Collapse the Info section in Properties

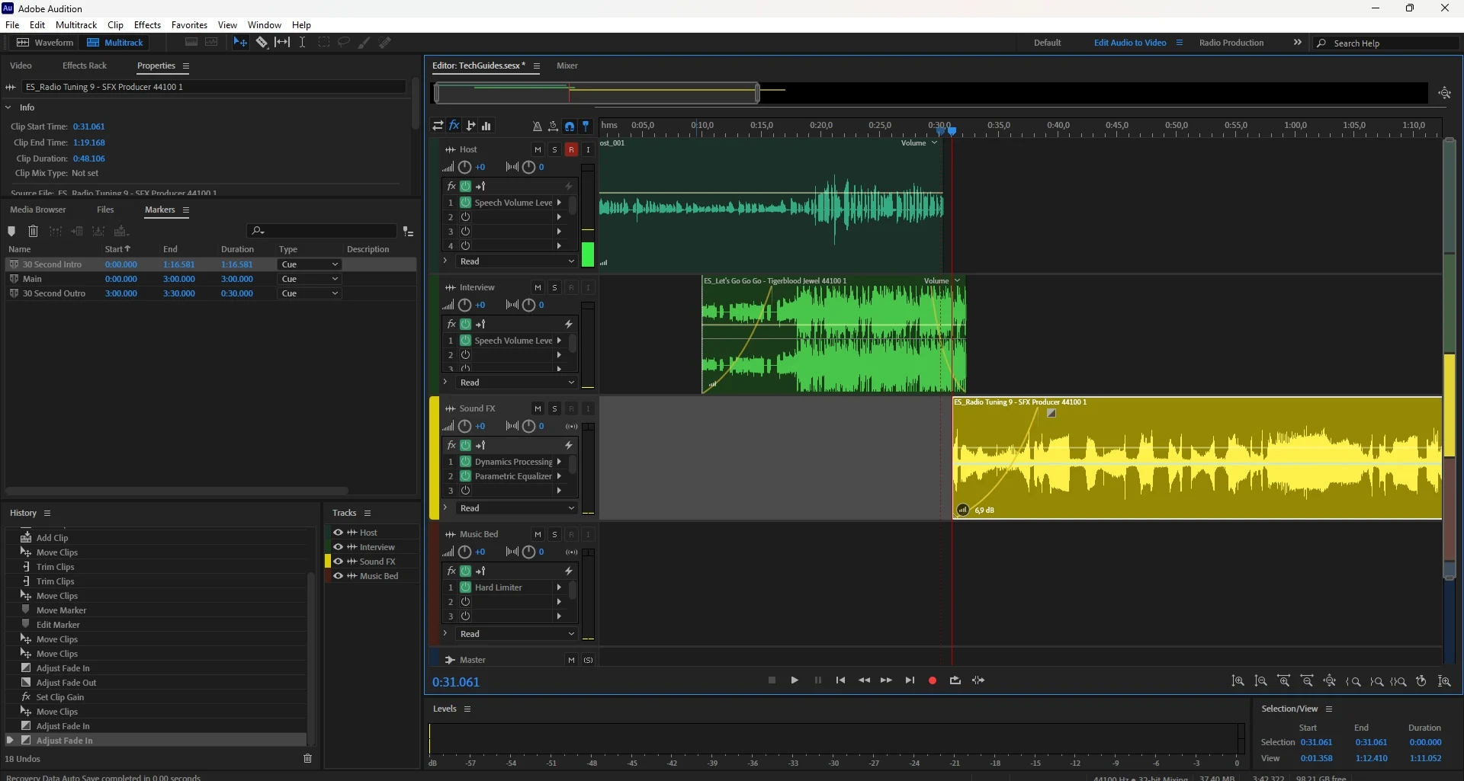[8, 107]
